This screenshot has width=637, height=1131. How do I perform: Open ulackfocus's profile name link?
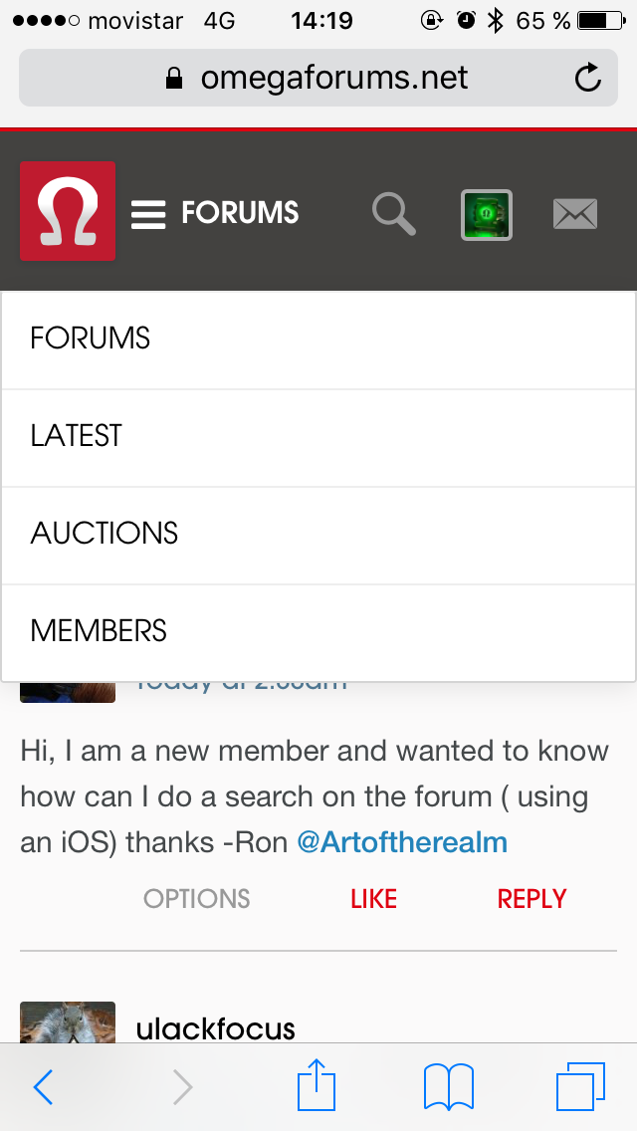coord(216,1028)
